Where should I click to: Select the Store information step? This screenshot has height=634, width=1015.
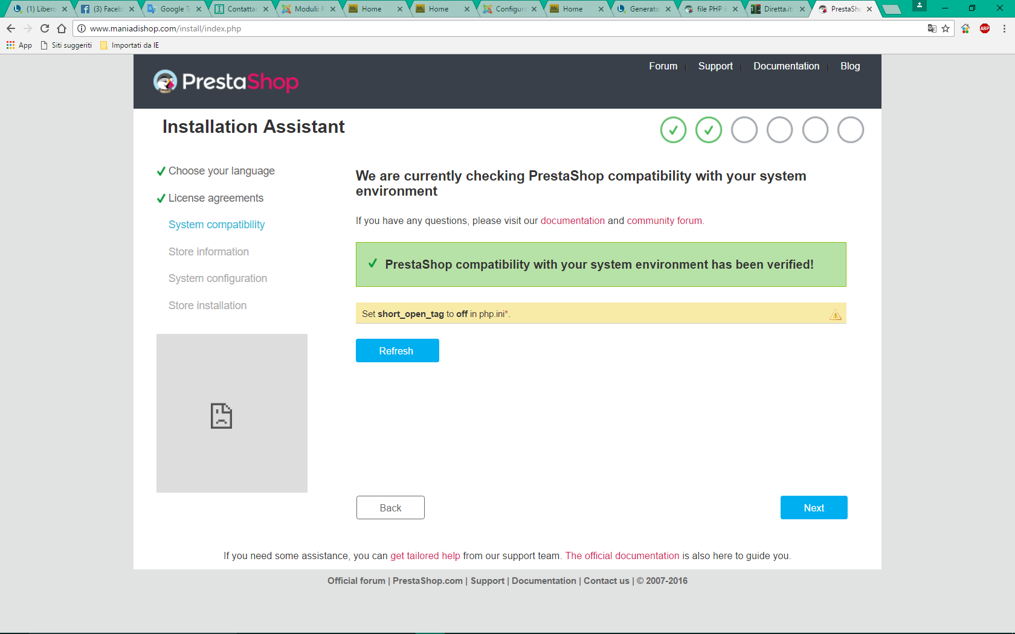[x=208, y=252]
